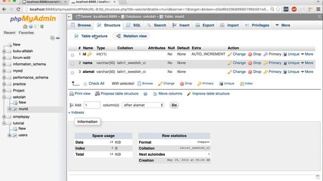Open the Chrome hamburger menu
Image resolution: width=323 pixels, height=181 pixels.
point(318,9)
